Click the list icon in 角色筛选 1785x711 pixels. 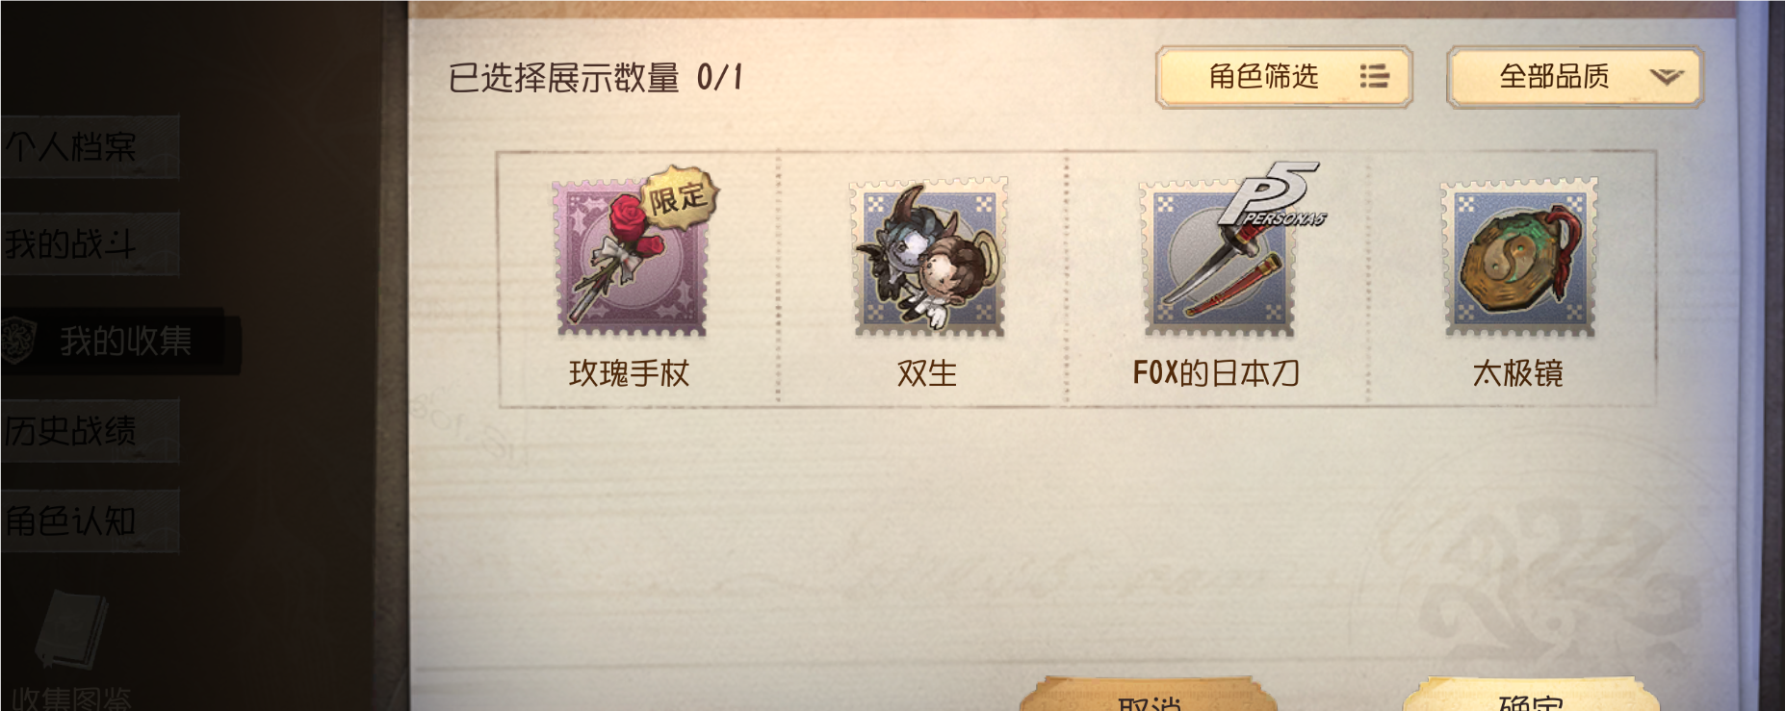[1374, 76]
